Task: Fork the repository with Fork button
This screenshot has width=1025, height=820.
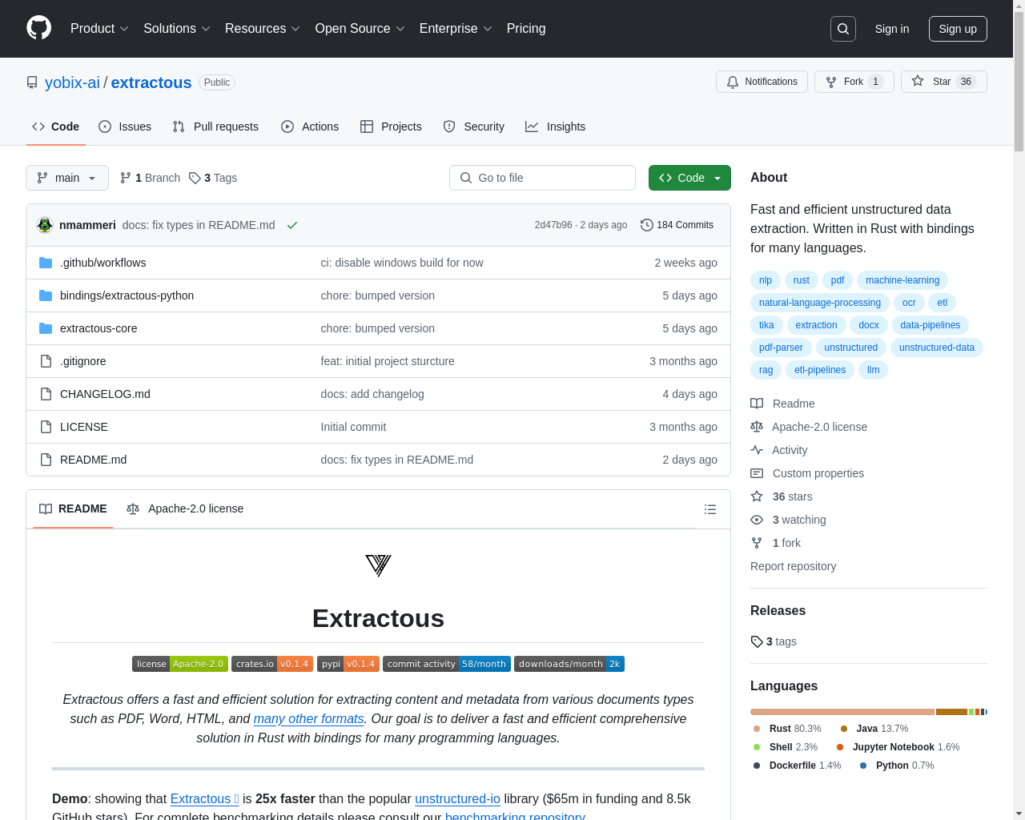Action: click(x=854, y=82)
